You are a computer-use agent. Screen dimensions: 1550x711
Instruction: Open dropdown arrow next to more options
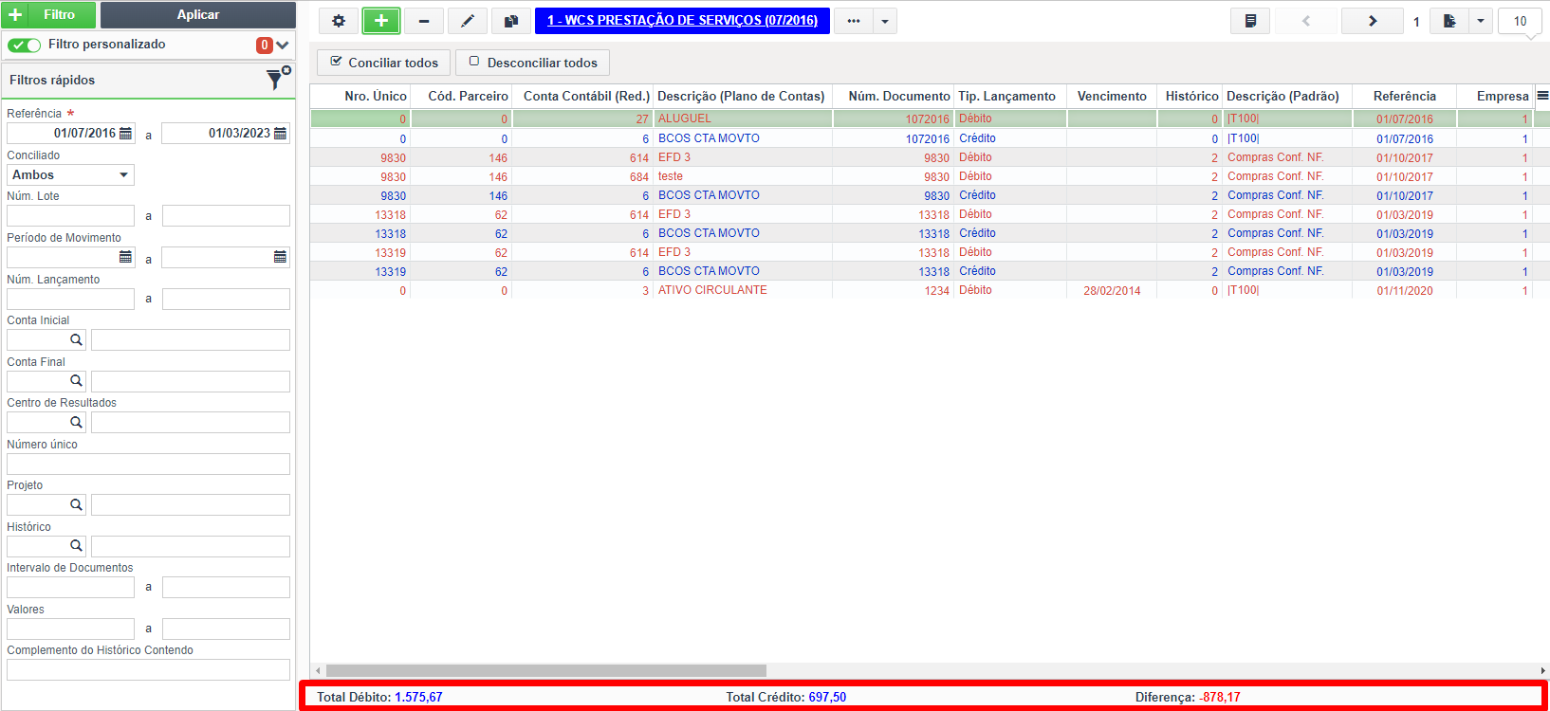[x=885, y=21]
